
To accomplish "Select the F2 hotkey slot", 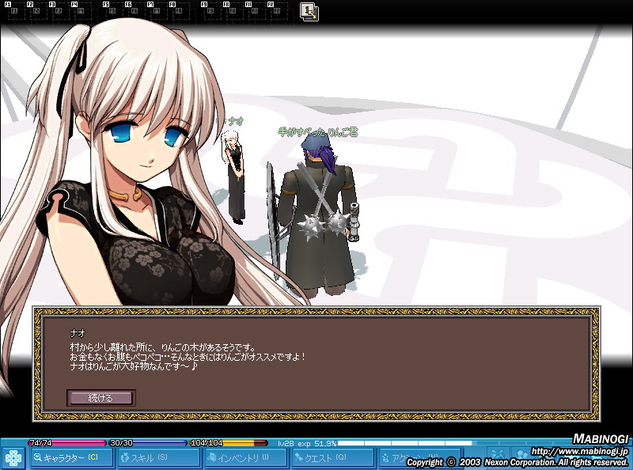I will click(x=36, y=11).
